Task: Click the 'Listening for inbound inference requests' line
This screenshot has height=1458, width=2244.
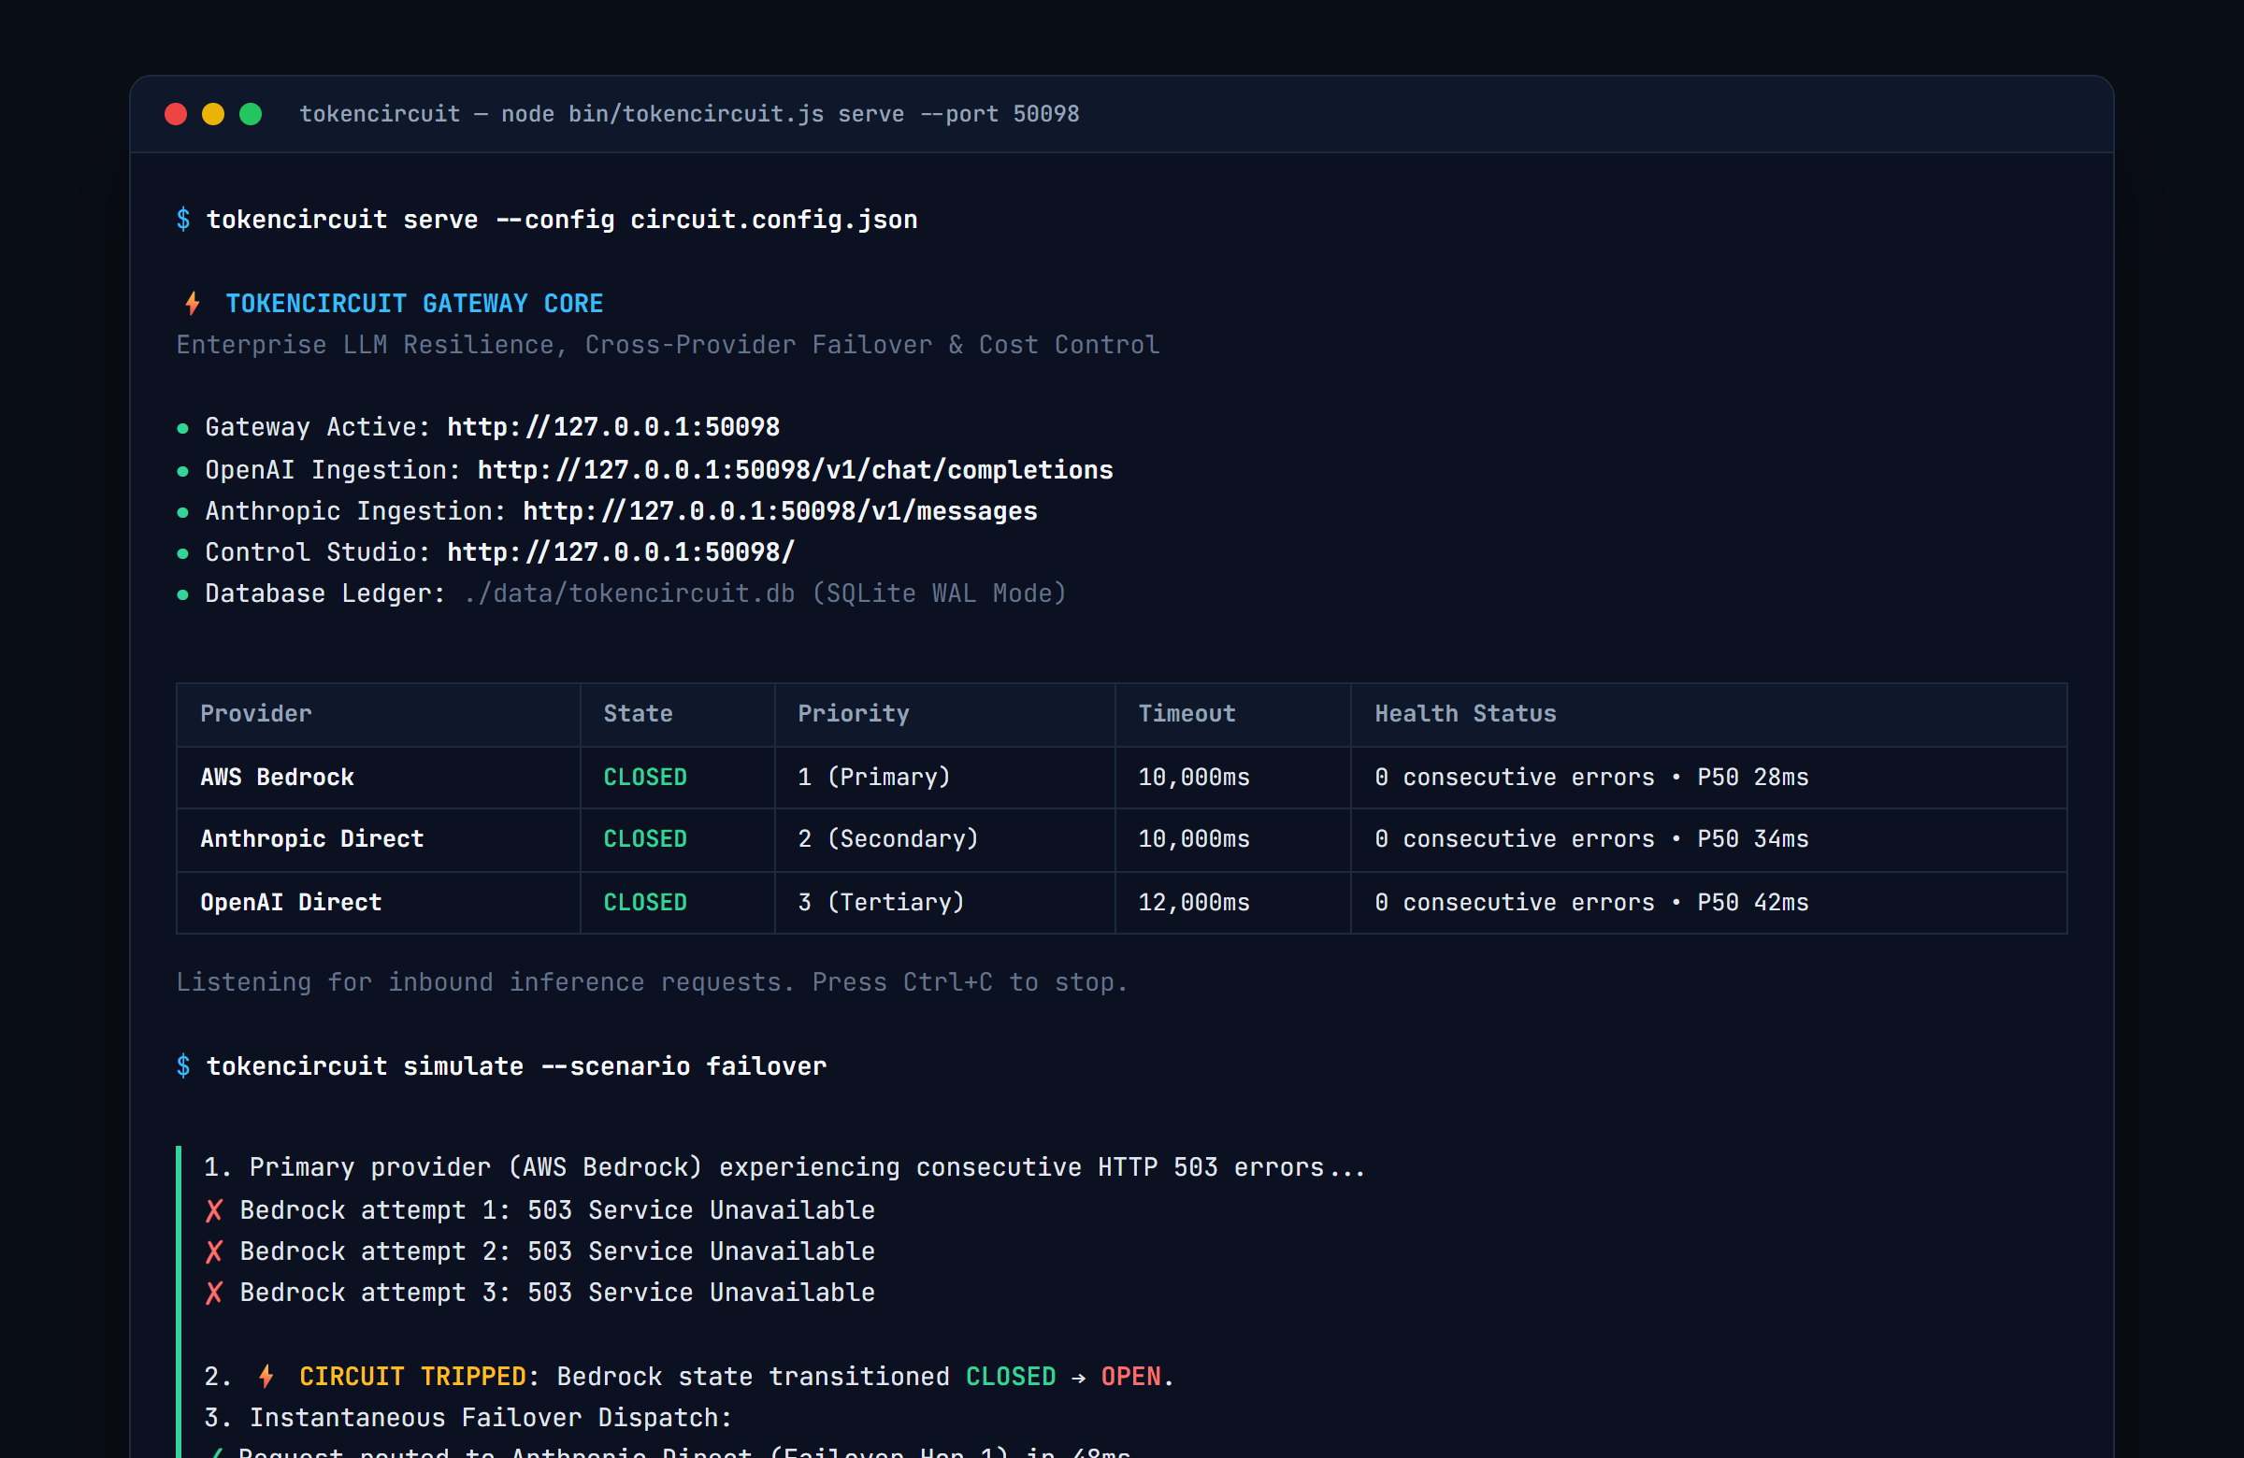Action: point(652,982)
